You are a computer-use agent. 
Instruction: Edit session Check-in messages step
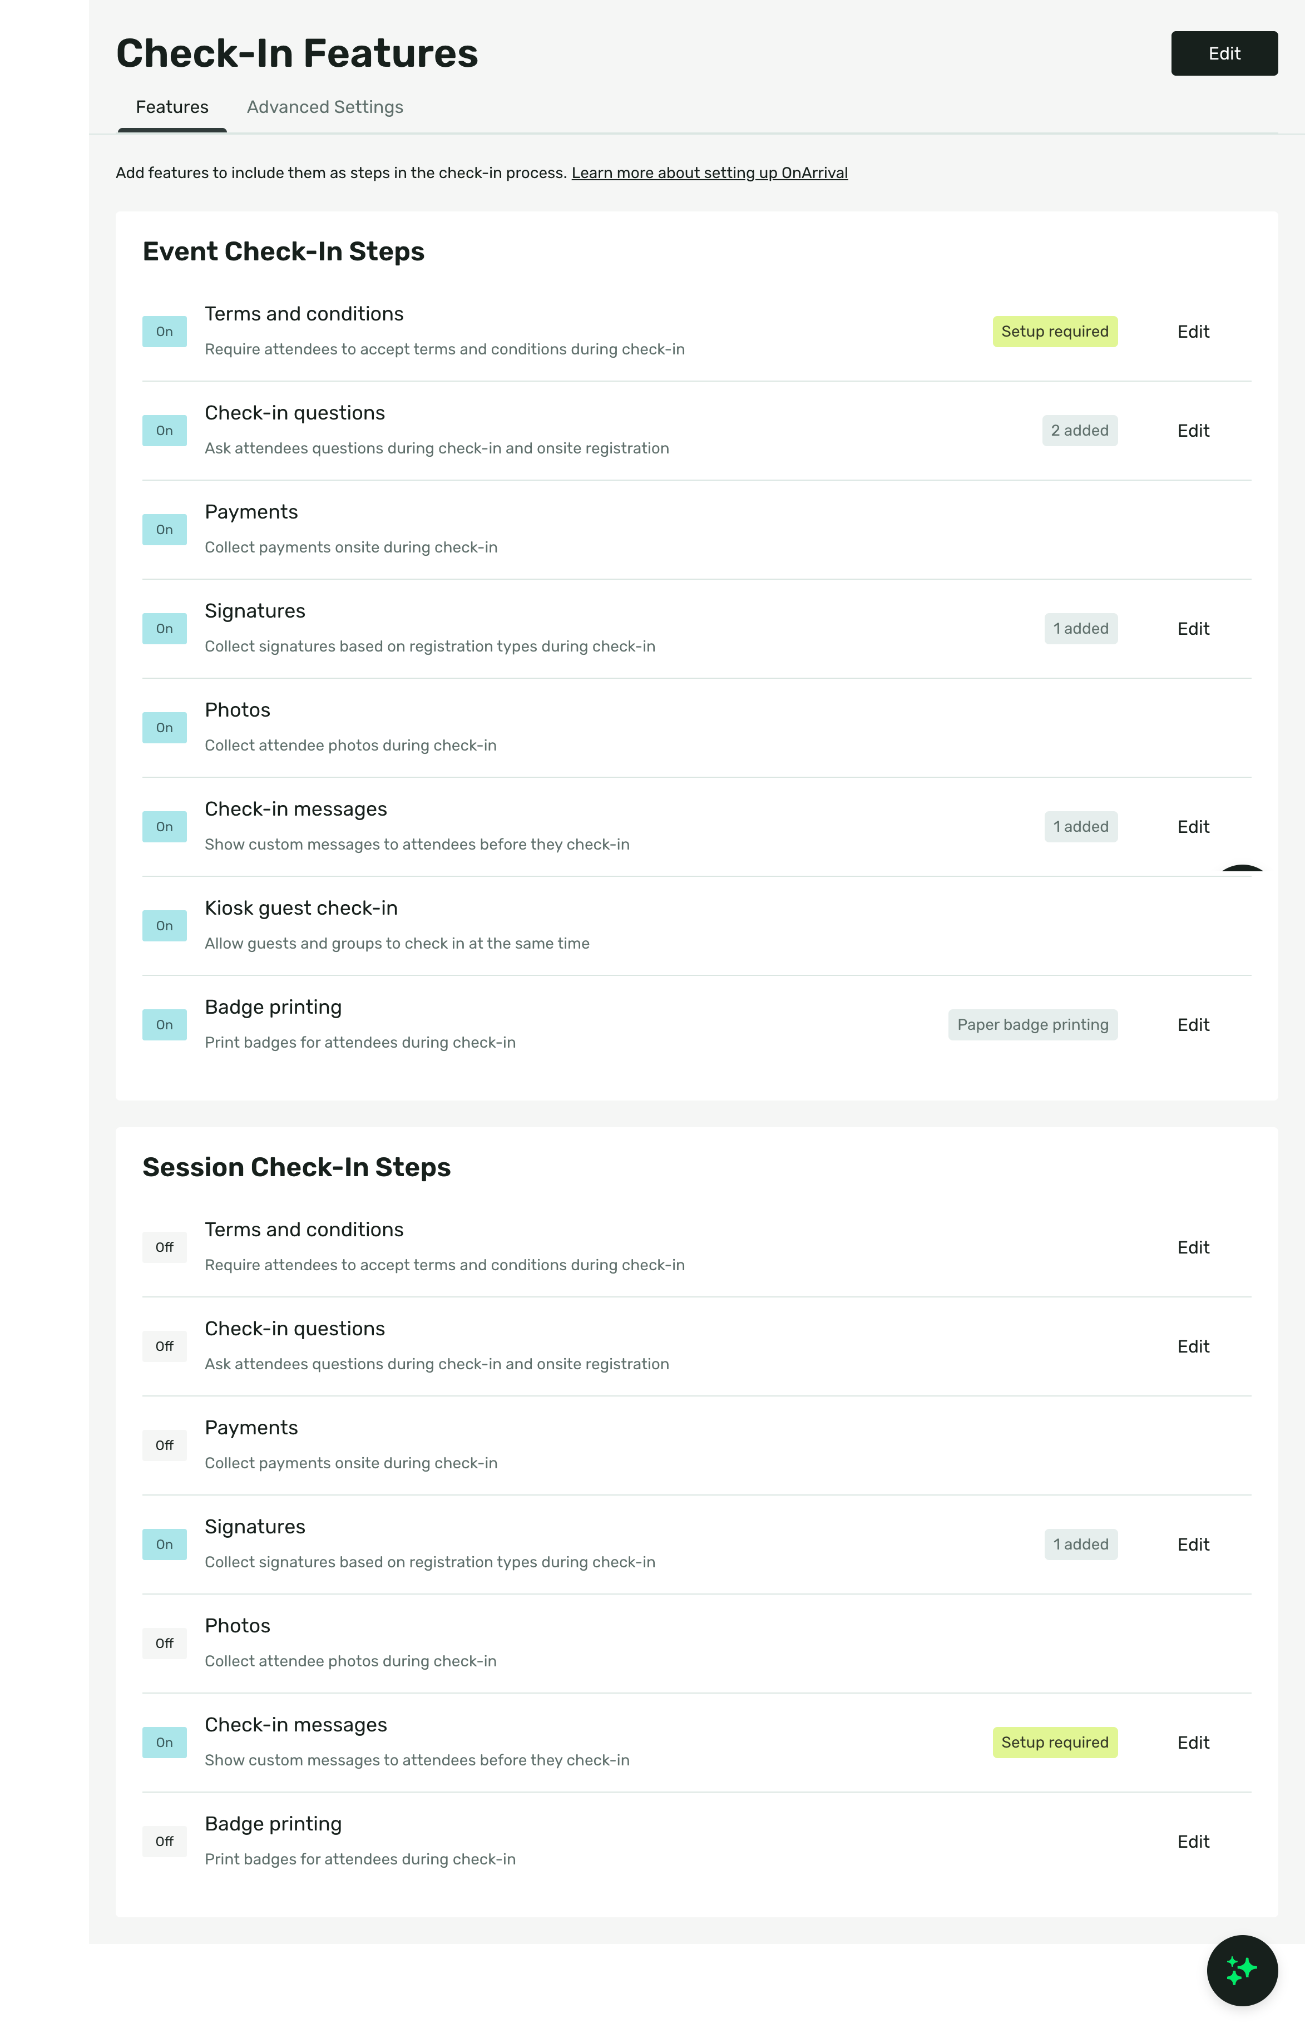tap(1193, 1743)
